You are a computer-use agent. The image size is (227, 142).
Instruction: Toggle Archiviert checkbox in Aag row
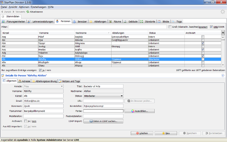coord(203,37)
